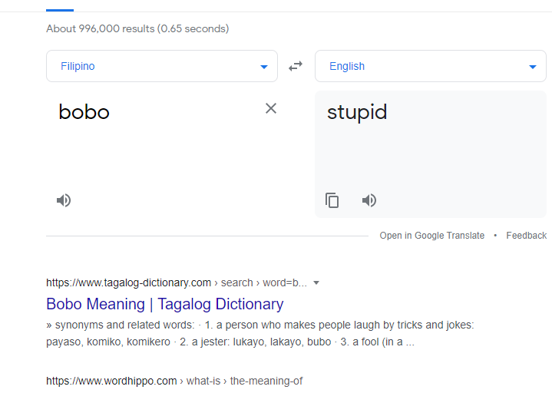
Task: Open Bobo Meaning | Tagalog Dictionary result
Action: coord(165,304)
